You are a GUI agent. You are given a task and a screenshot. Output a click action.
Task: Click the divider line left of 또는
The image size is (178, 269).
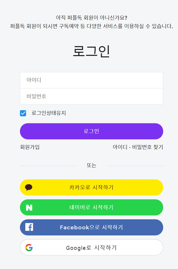pos(49,166)
